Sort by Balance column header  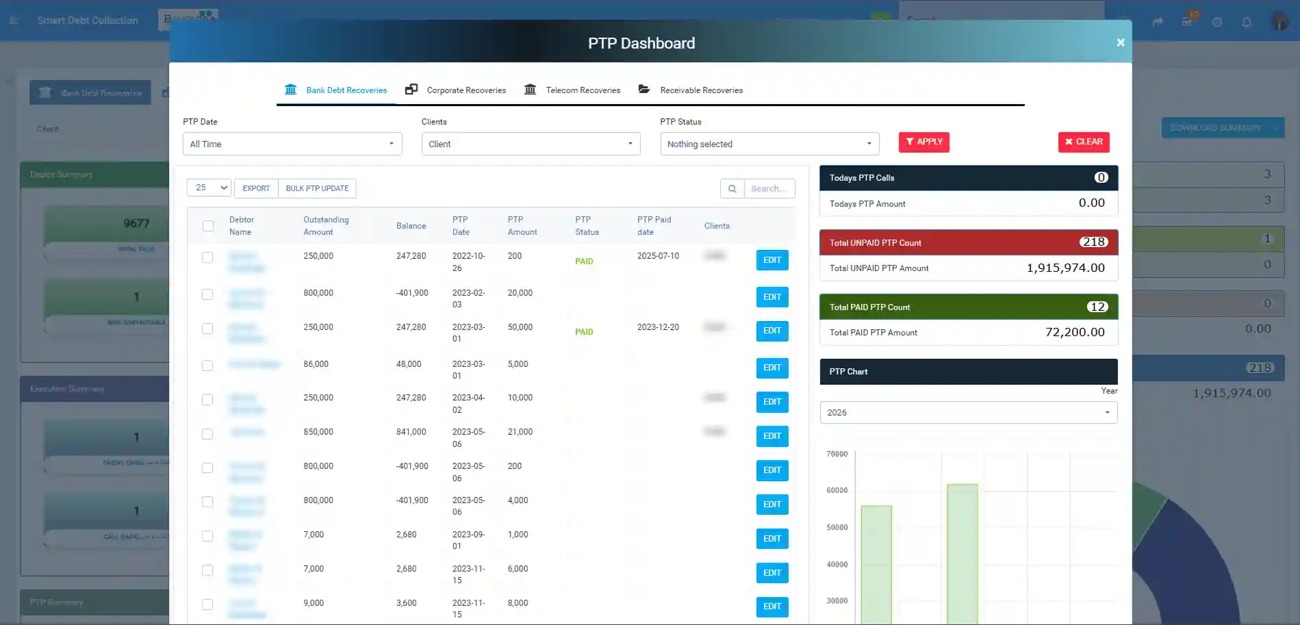coord(411,226)
